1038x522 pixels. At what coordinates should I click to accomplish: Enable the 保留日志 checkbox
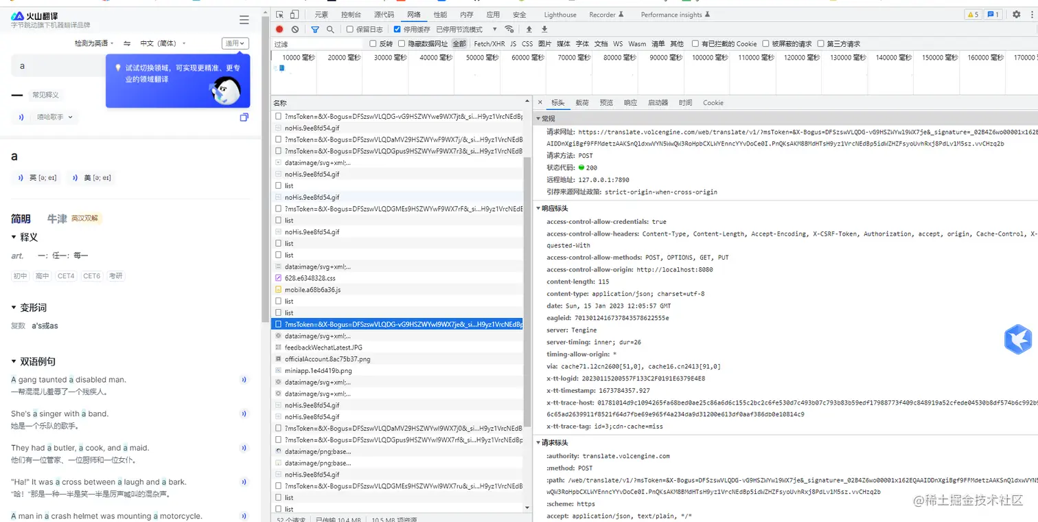click(x=350, y=30)
